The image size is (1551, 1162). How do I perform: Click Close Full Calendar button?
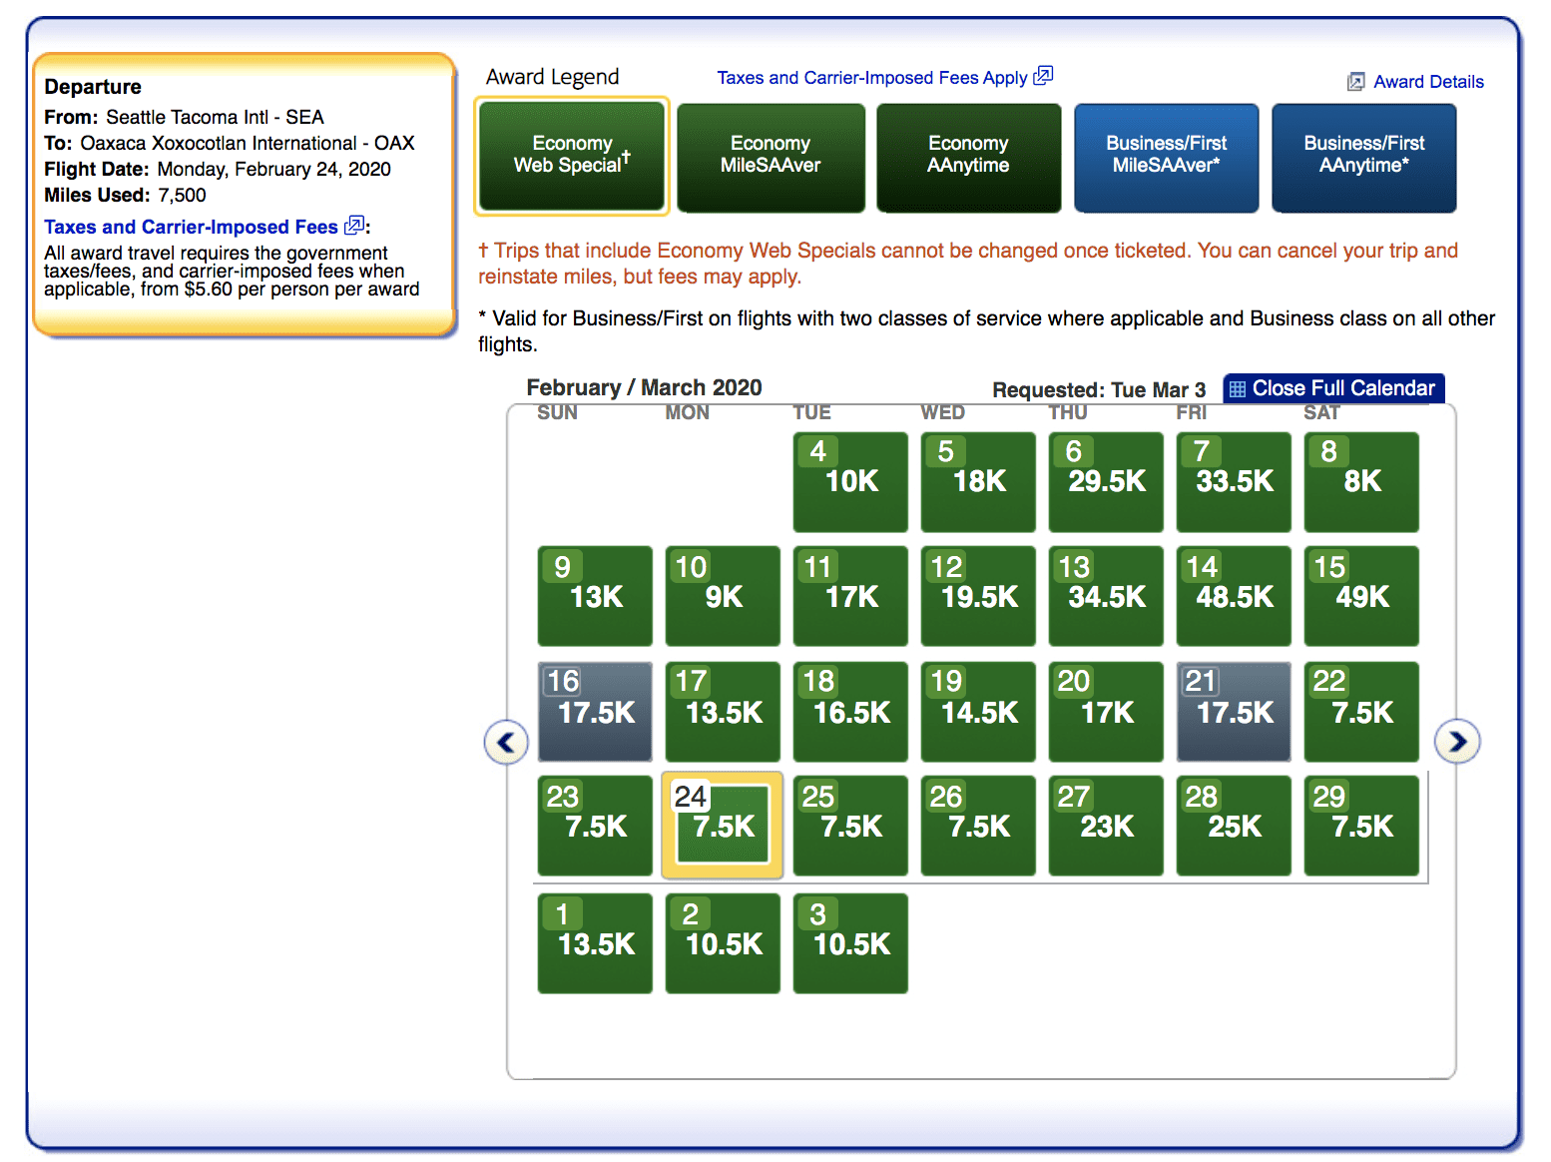(x=1333, y=388)
